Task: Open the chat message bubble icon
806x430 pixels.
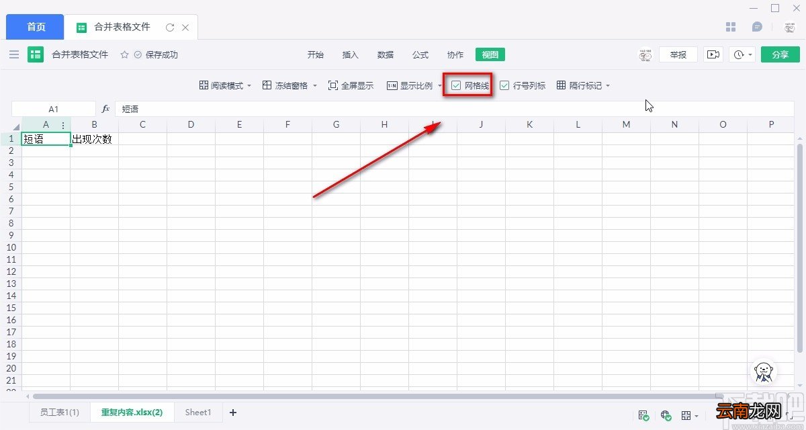Action: [x=757, y=27]
